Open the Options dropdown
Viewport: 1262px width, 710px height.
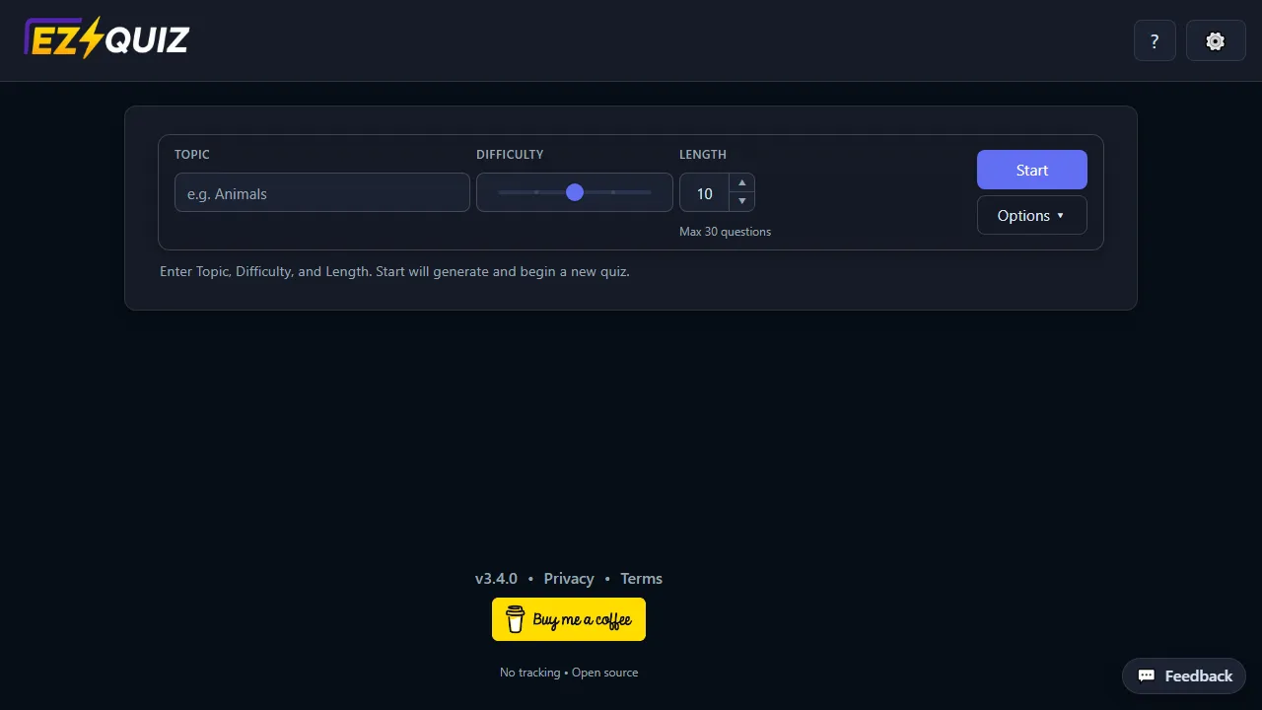1031,215
